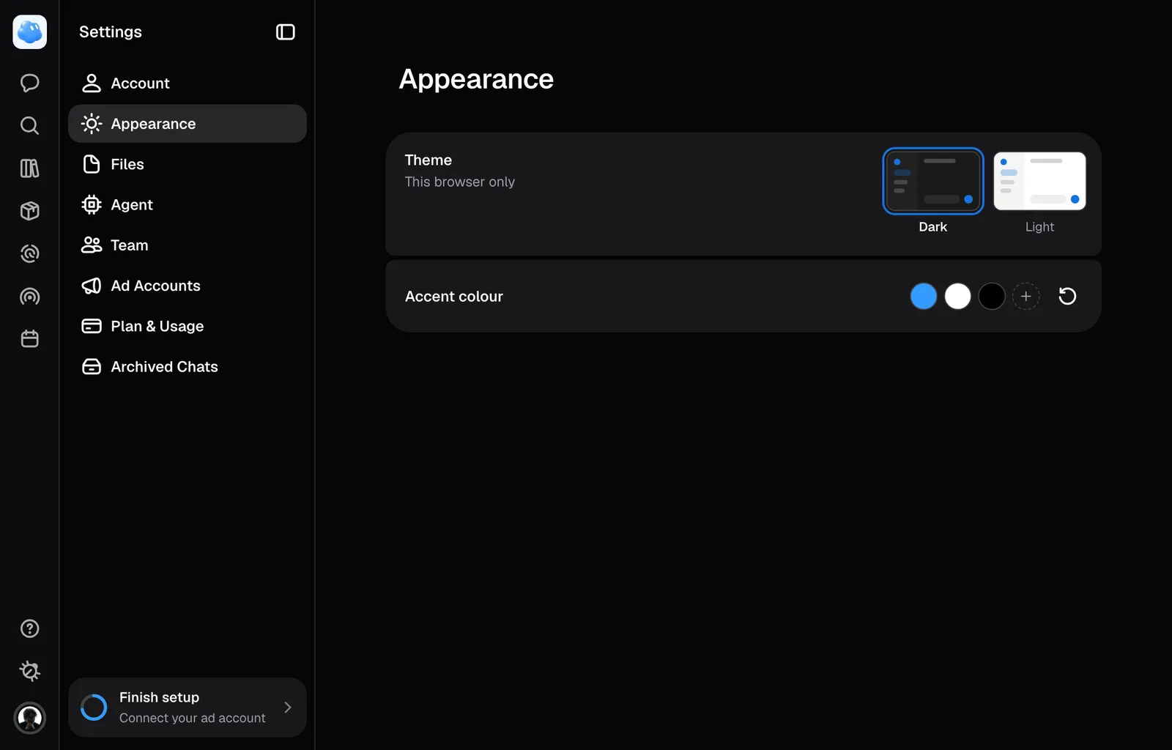1172x750 pixels.
Task: Open the search magnifier icon
Action: [x=30, y=125]
